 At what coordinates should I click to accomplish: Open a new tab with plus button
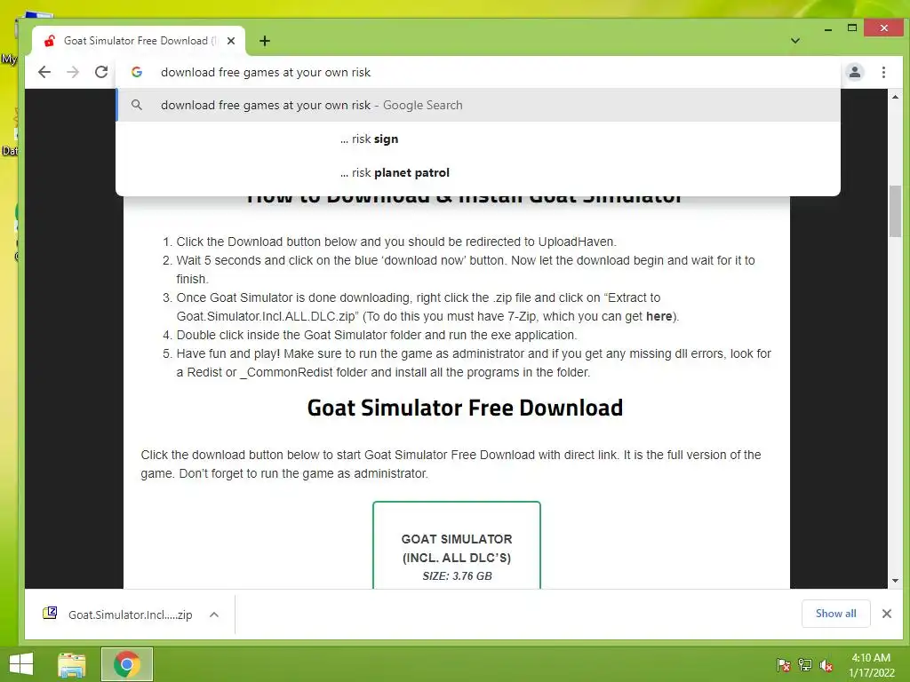pyautogui.click(x=265, y=41)
